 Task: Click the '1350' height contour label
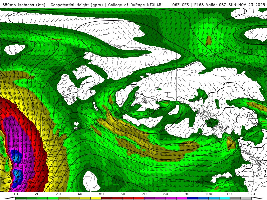click(x=159, y=100)
